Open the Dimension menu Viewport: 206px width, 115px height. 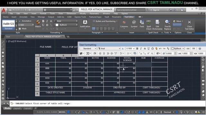[71, 13]
